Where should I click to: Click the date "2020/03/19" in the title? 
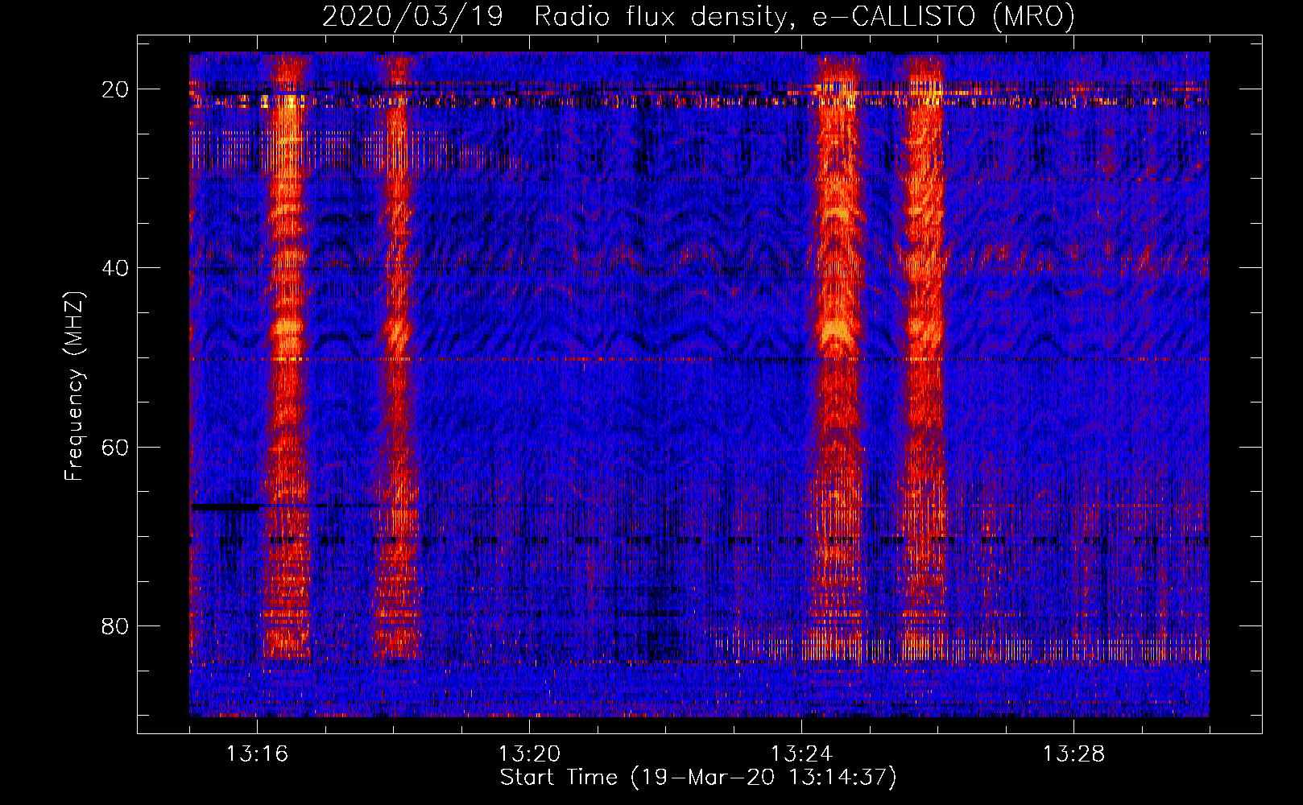(x=412, y=16)
